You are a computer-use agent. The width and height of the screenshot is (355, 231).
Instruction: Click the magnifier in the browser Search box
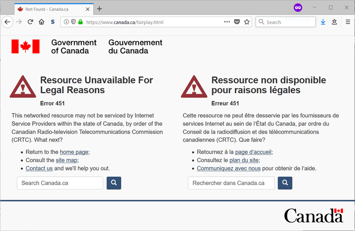pos(261,22)
